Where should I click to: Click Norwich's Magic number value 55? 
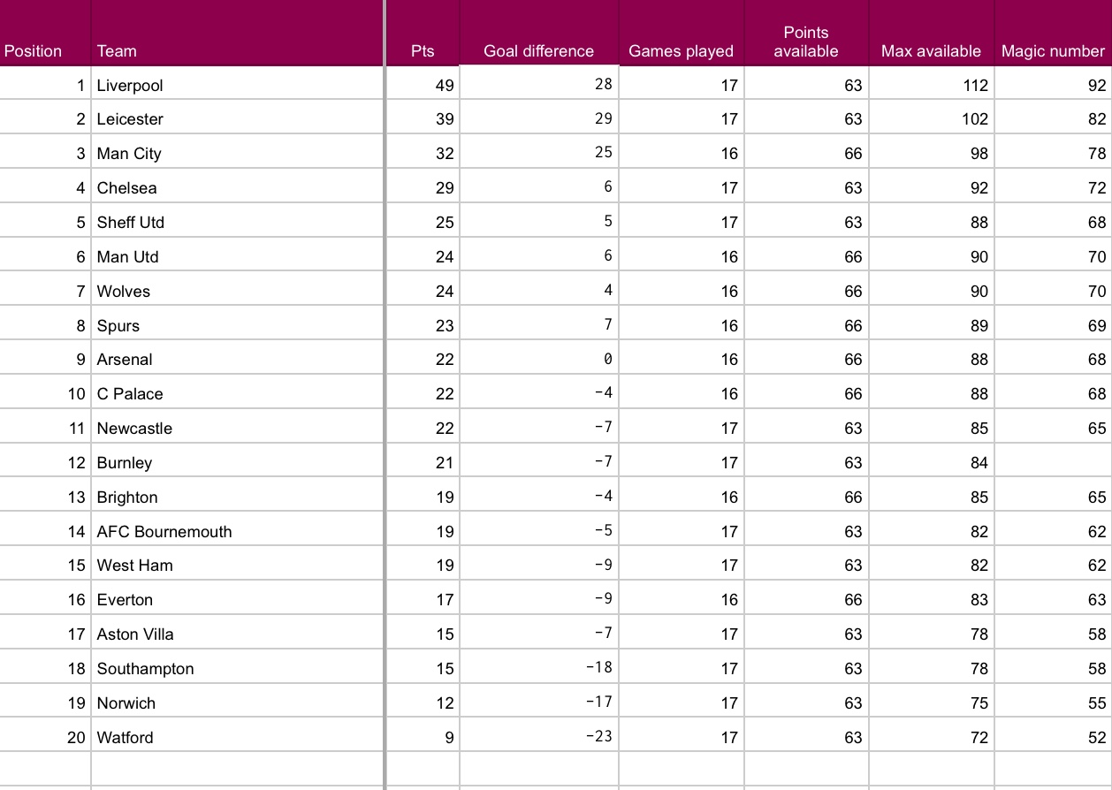click(x=1097, y=703)
